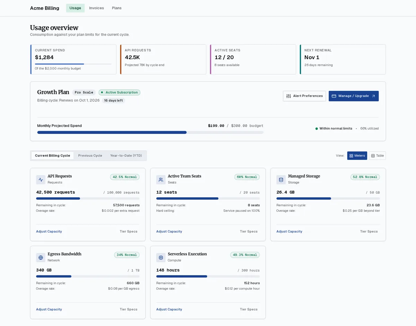The width and height of the screenshot is (416, 326).
Task: Adjust Capacity for Egress Bandwidth
Action: 49,309
